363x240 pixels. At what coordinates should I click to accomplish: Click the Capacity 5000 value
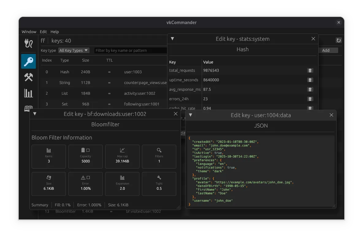tap(86, 161)
